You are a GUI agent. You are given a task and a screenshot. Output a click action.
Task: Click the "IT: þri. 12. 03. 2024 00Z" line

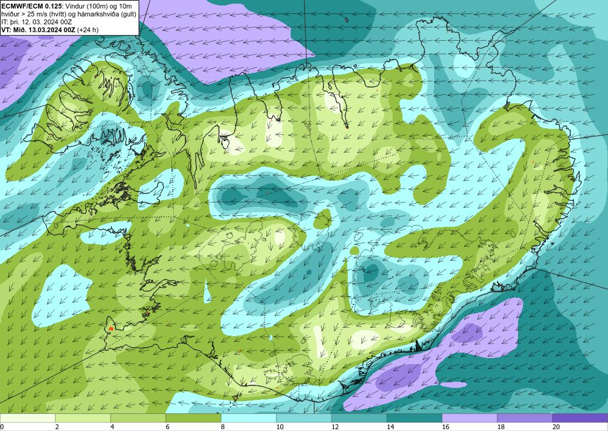[37, 22]
